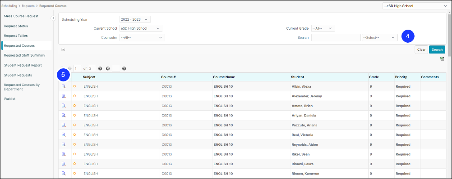452x179 pixels.
Task: Click the Comments column header
Action: click(x=430, y=77)
